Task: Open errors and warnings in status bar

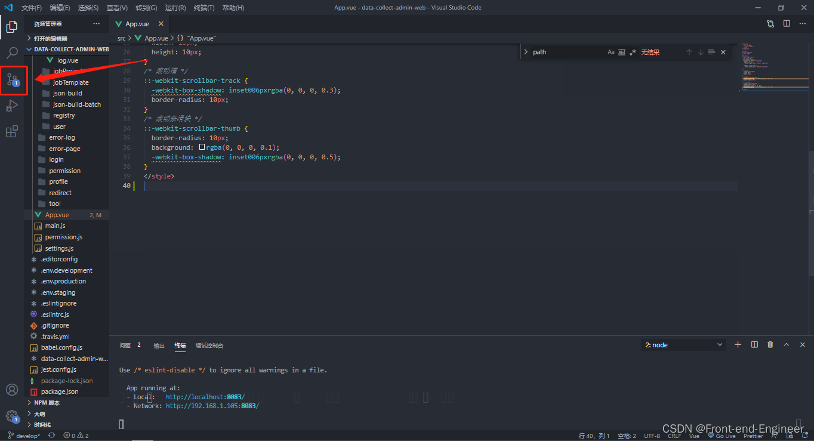Action: [x=76, y=436]
